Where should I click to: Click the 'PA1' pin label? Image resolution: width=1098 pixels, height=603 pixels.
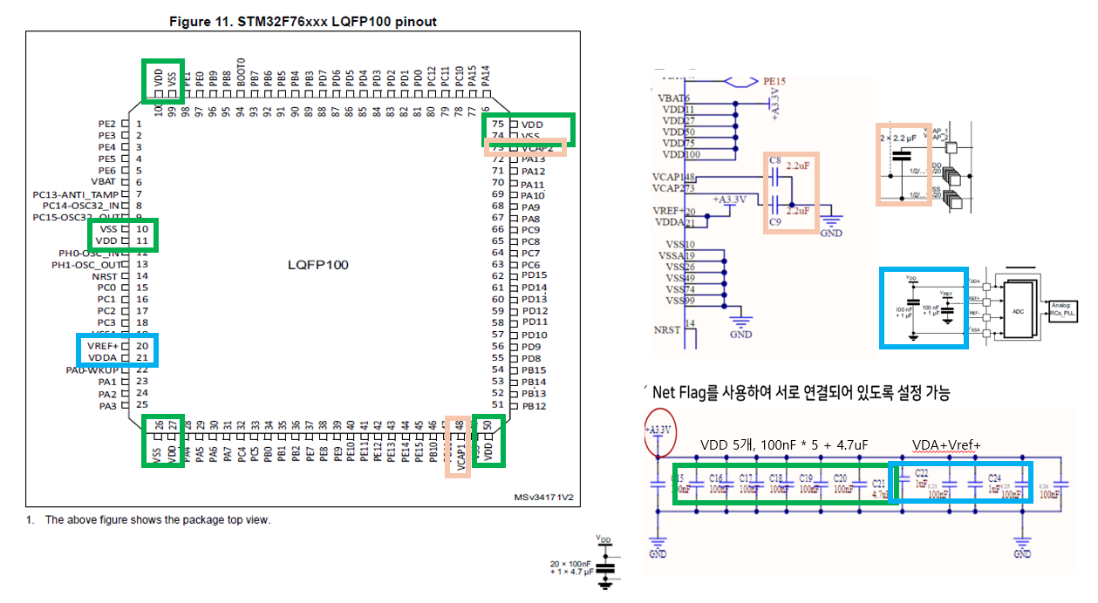[x=107, y=381]
